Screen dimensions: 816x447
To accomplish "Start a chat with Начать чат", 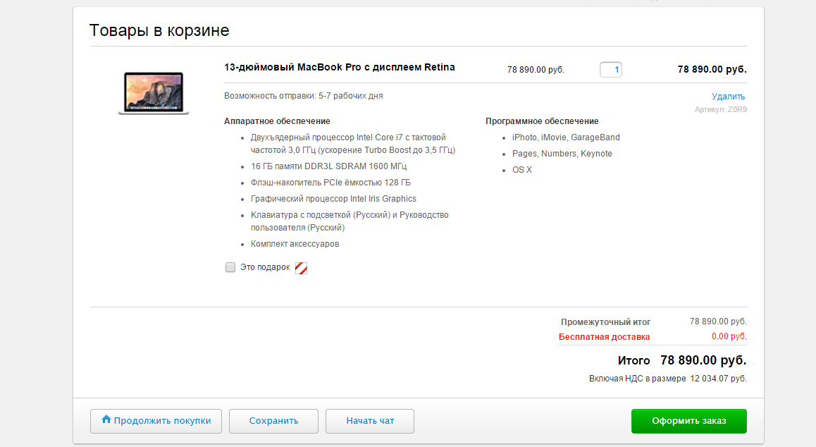I will (370, 421).
